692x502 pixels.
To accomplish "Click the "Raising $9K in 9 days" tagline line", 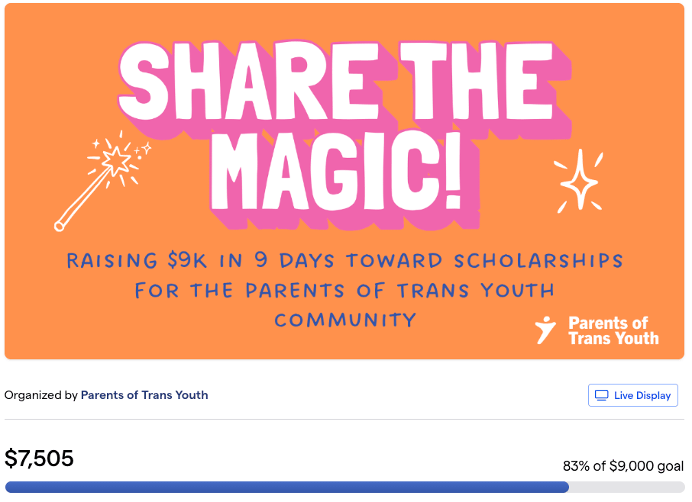I will tap(344, 261).
